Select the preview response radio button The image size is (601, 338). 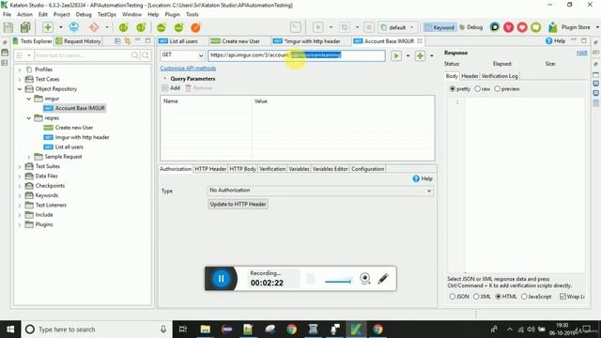pos(497,89)
